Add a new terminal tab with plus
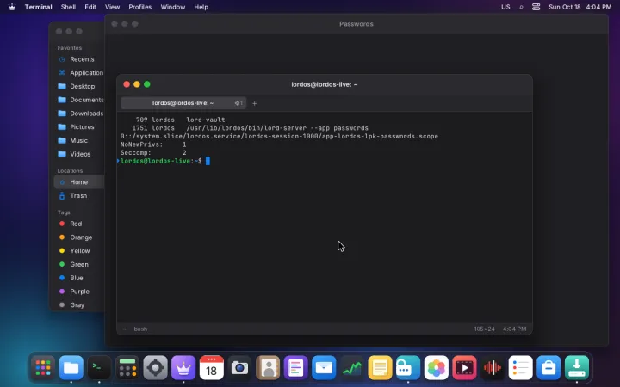 coord(254,103)
